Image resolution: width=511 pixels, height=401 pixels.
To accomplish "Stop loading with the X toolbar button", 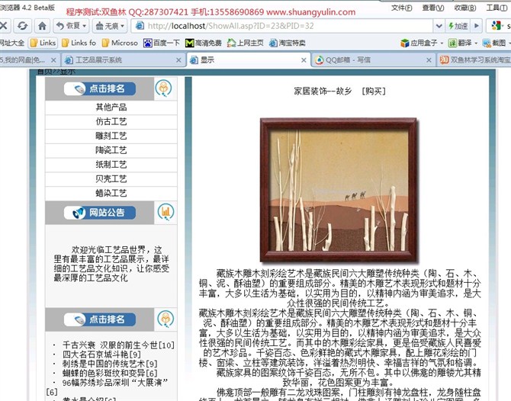I will (x=4, y=26).
